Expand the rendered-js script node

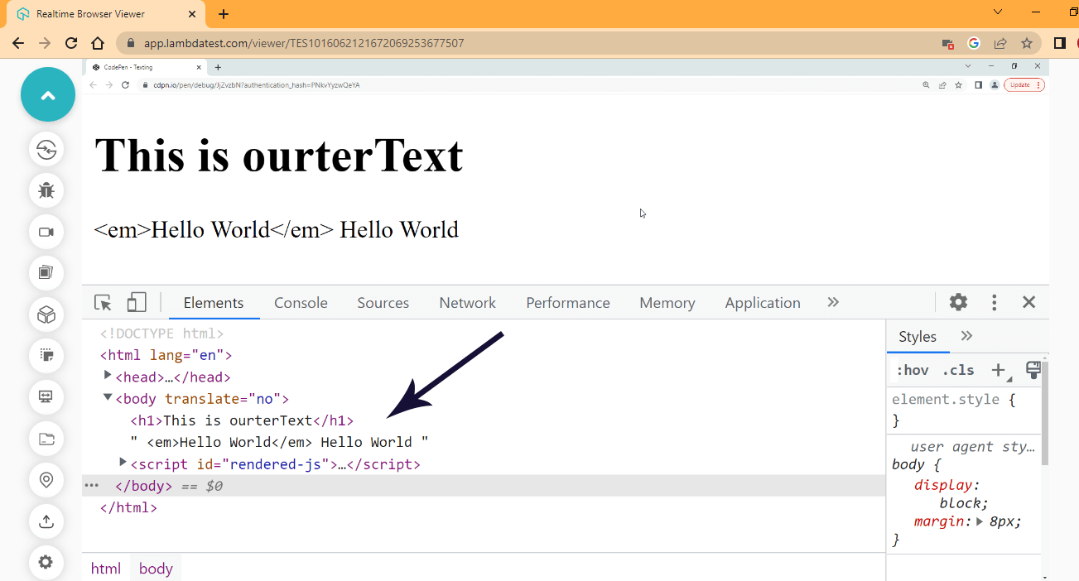pos(123,463)
